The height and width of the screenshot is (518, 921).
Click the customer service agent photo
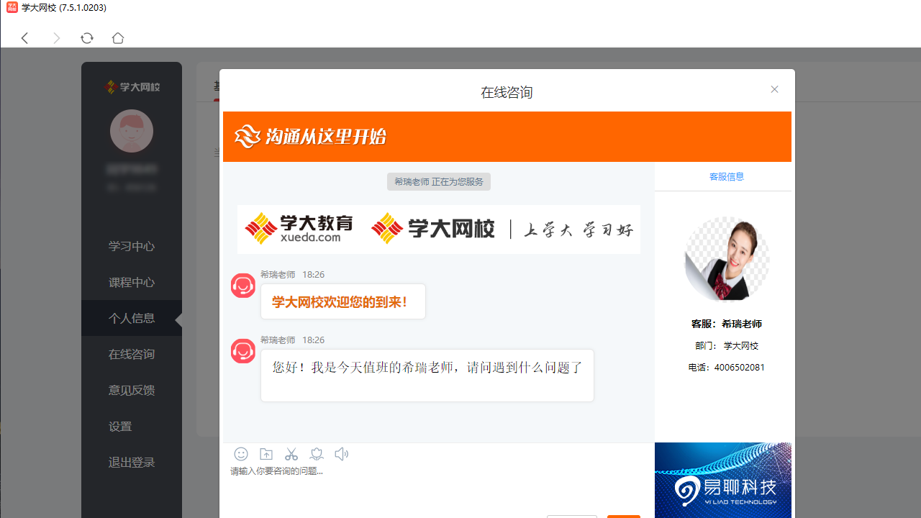tap(726, 258)
